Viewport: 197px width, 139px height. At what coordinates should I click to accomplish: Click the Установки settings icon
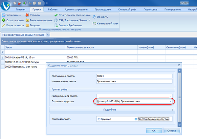click(4, 15)
